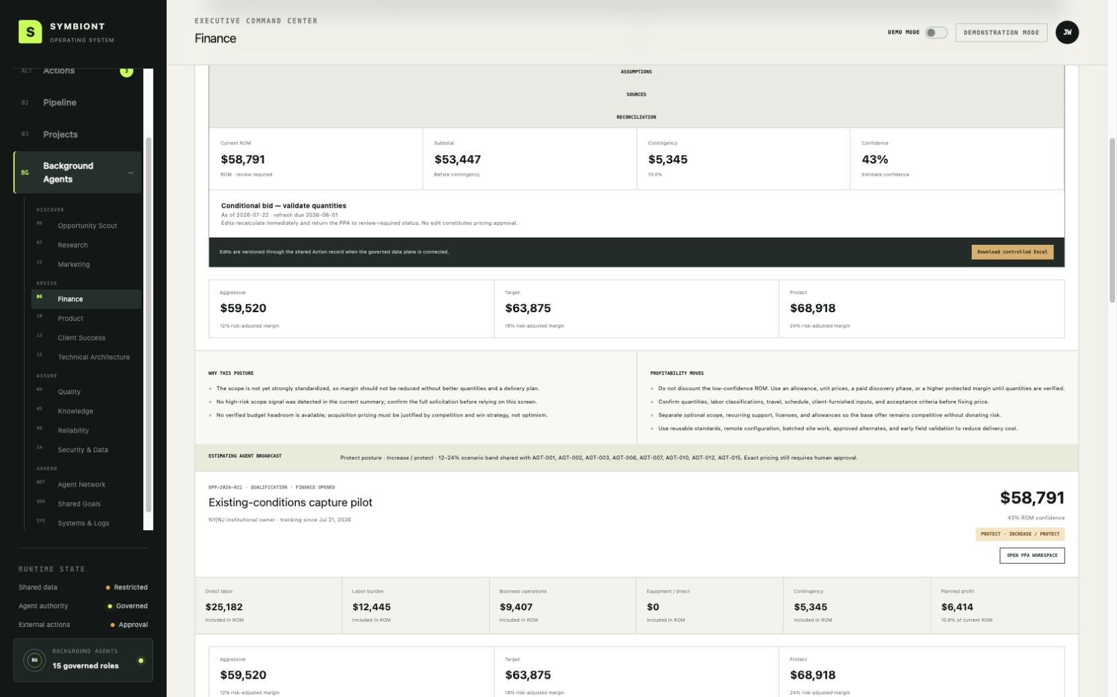Open the JW user avatar menu
The image size is (1117, 697).
click(1067, 32)
